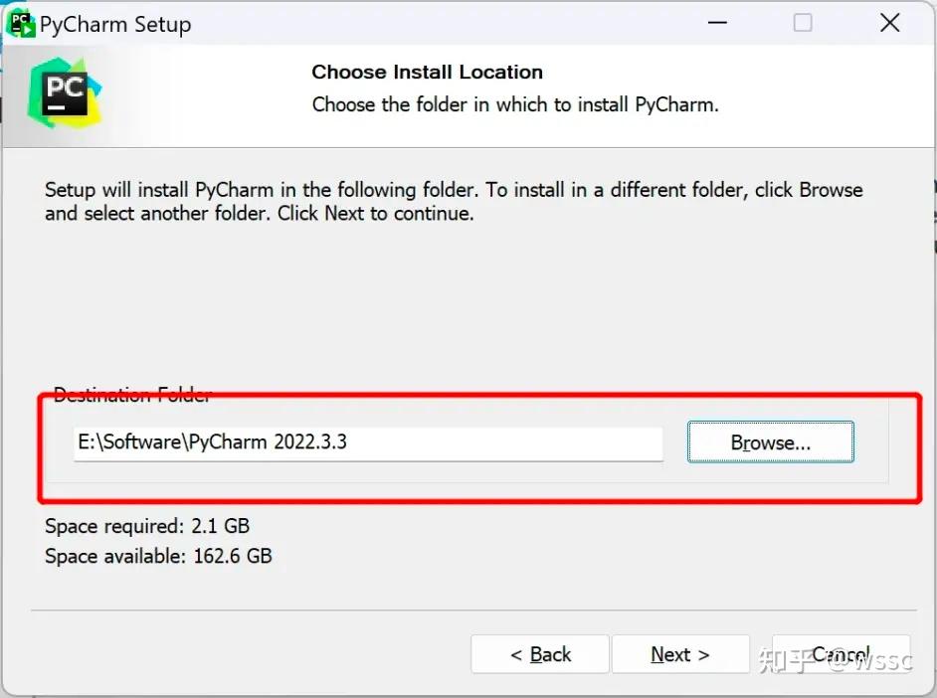Click the X icon to close the installer
Image resolution: width=937 pixels, height=698 pixels.
[x=889, y=22]
